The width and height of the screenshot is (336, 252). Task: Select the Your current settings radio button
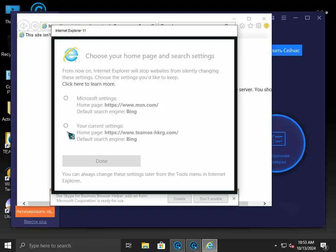(x=66, y=126)
